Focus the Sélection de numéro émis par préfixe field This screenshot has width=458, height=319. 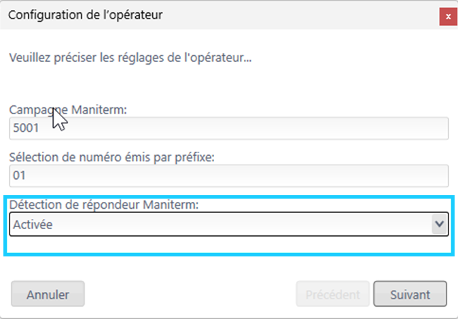(229, 175)
